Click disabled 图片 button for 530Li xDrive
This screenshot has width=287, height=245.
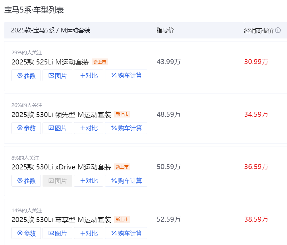57,181
